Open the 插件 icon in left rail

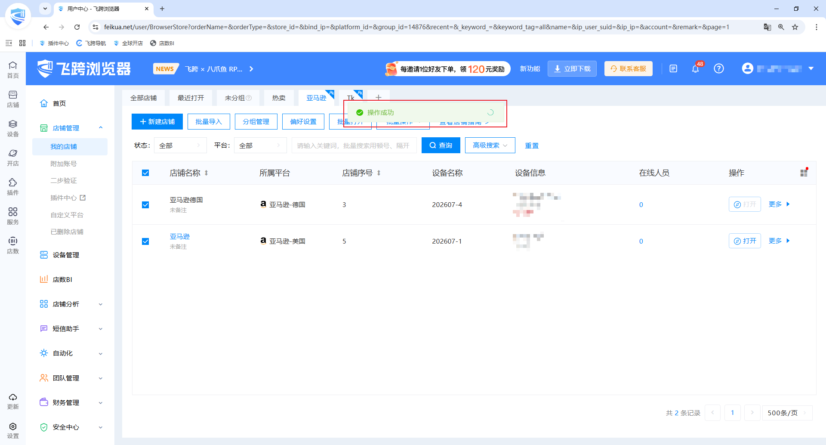point(13,187)
